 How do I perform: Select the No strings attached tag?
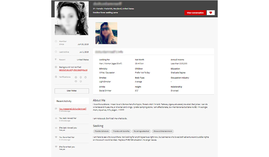click(142, 131)
